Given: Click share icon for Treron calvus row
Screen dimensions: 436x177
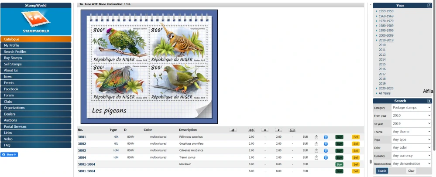Looking at the screenshot, I should pos(316,157).
